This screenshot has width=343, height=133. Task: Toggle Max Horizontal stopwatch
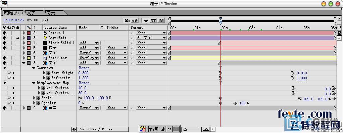point(43,88)
